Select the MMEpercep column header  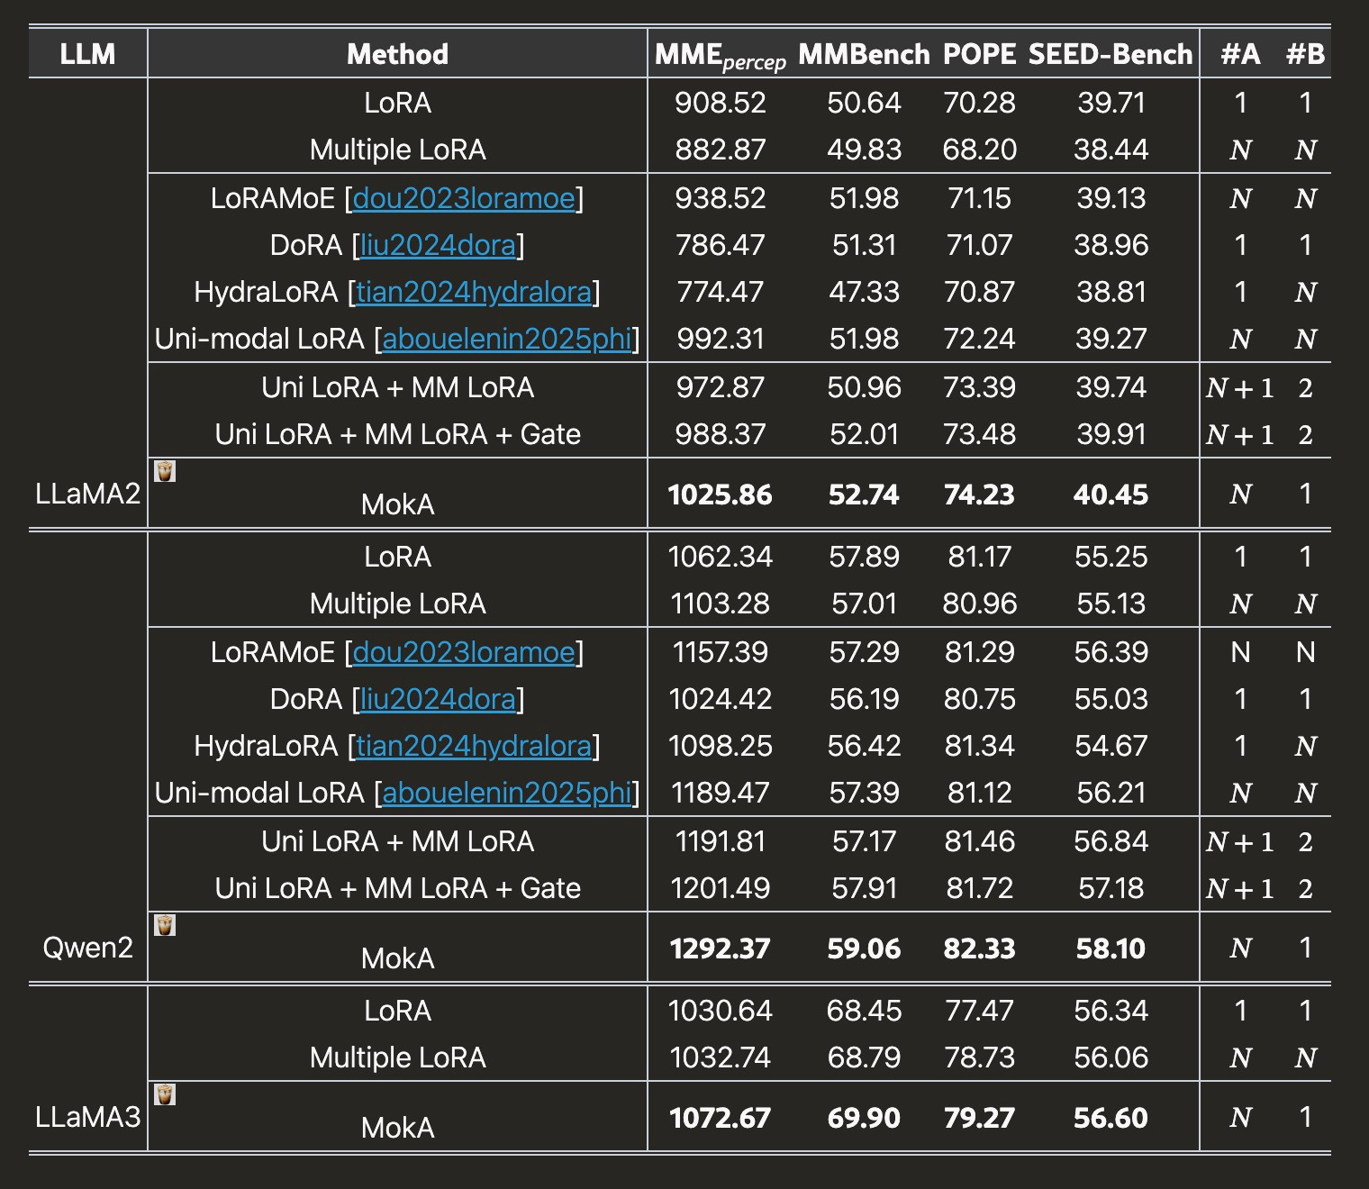tap(720, 56)
